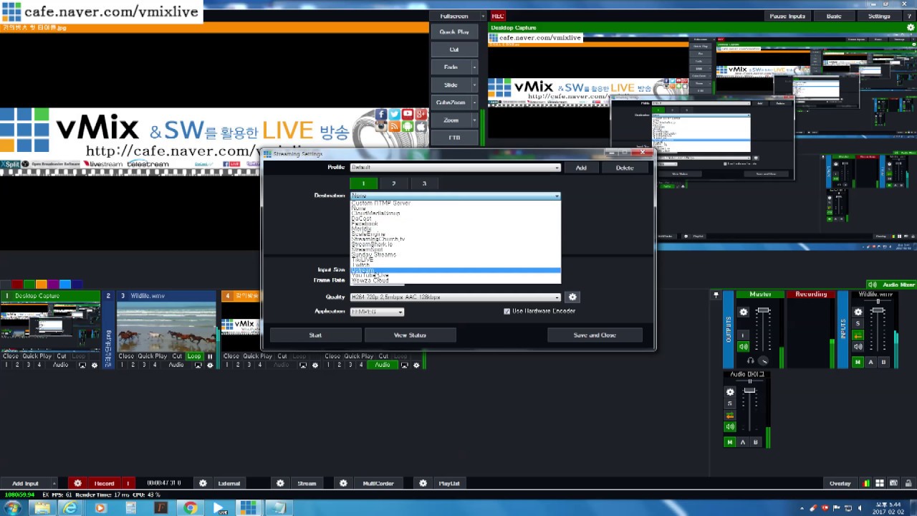Switch to stream tab 2

tap(393, 183)
